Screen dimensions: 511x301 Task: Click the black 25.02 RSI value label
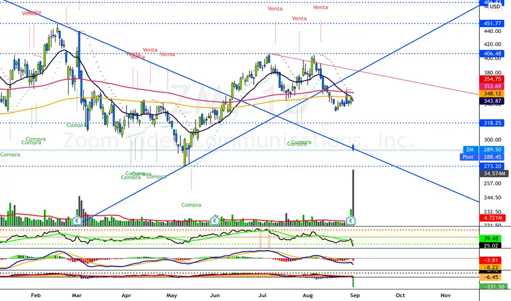point(491,246)
